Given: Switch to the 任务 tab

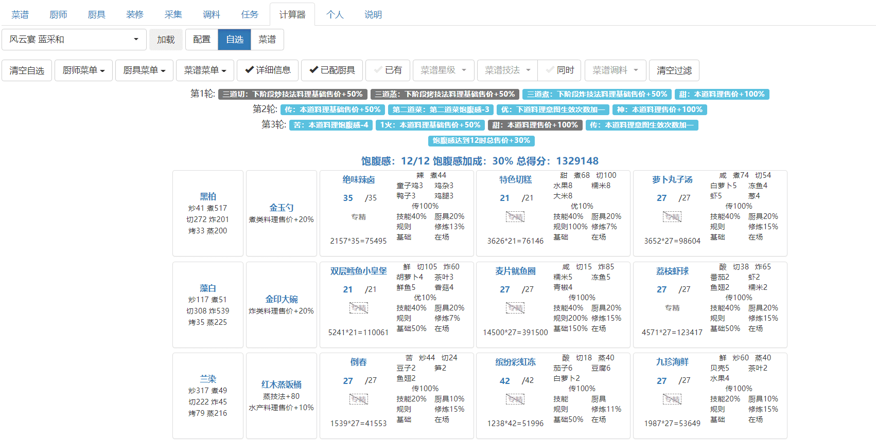Looking at the screenshot, I should pyautogui.click(x=250, y=14).
